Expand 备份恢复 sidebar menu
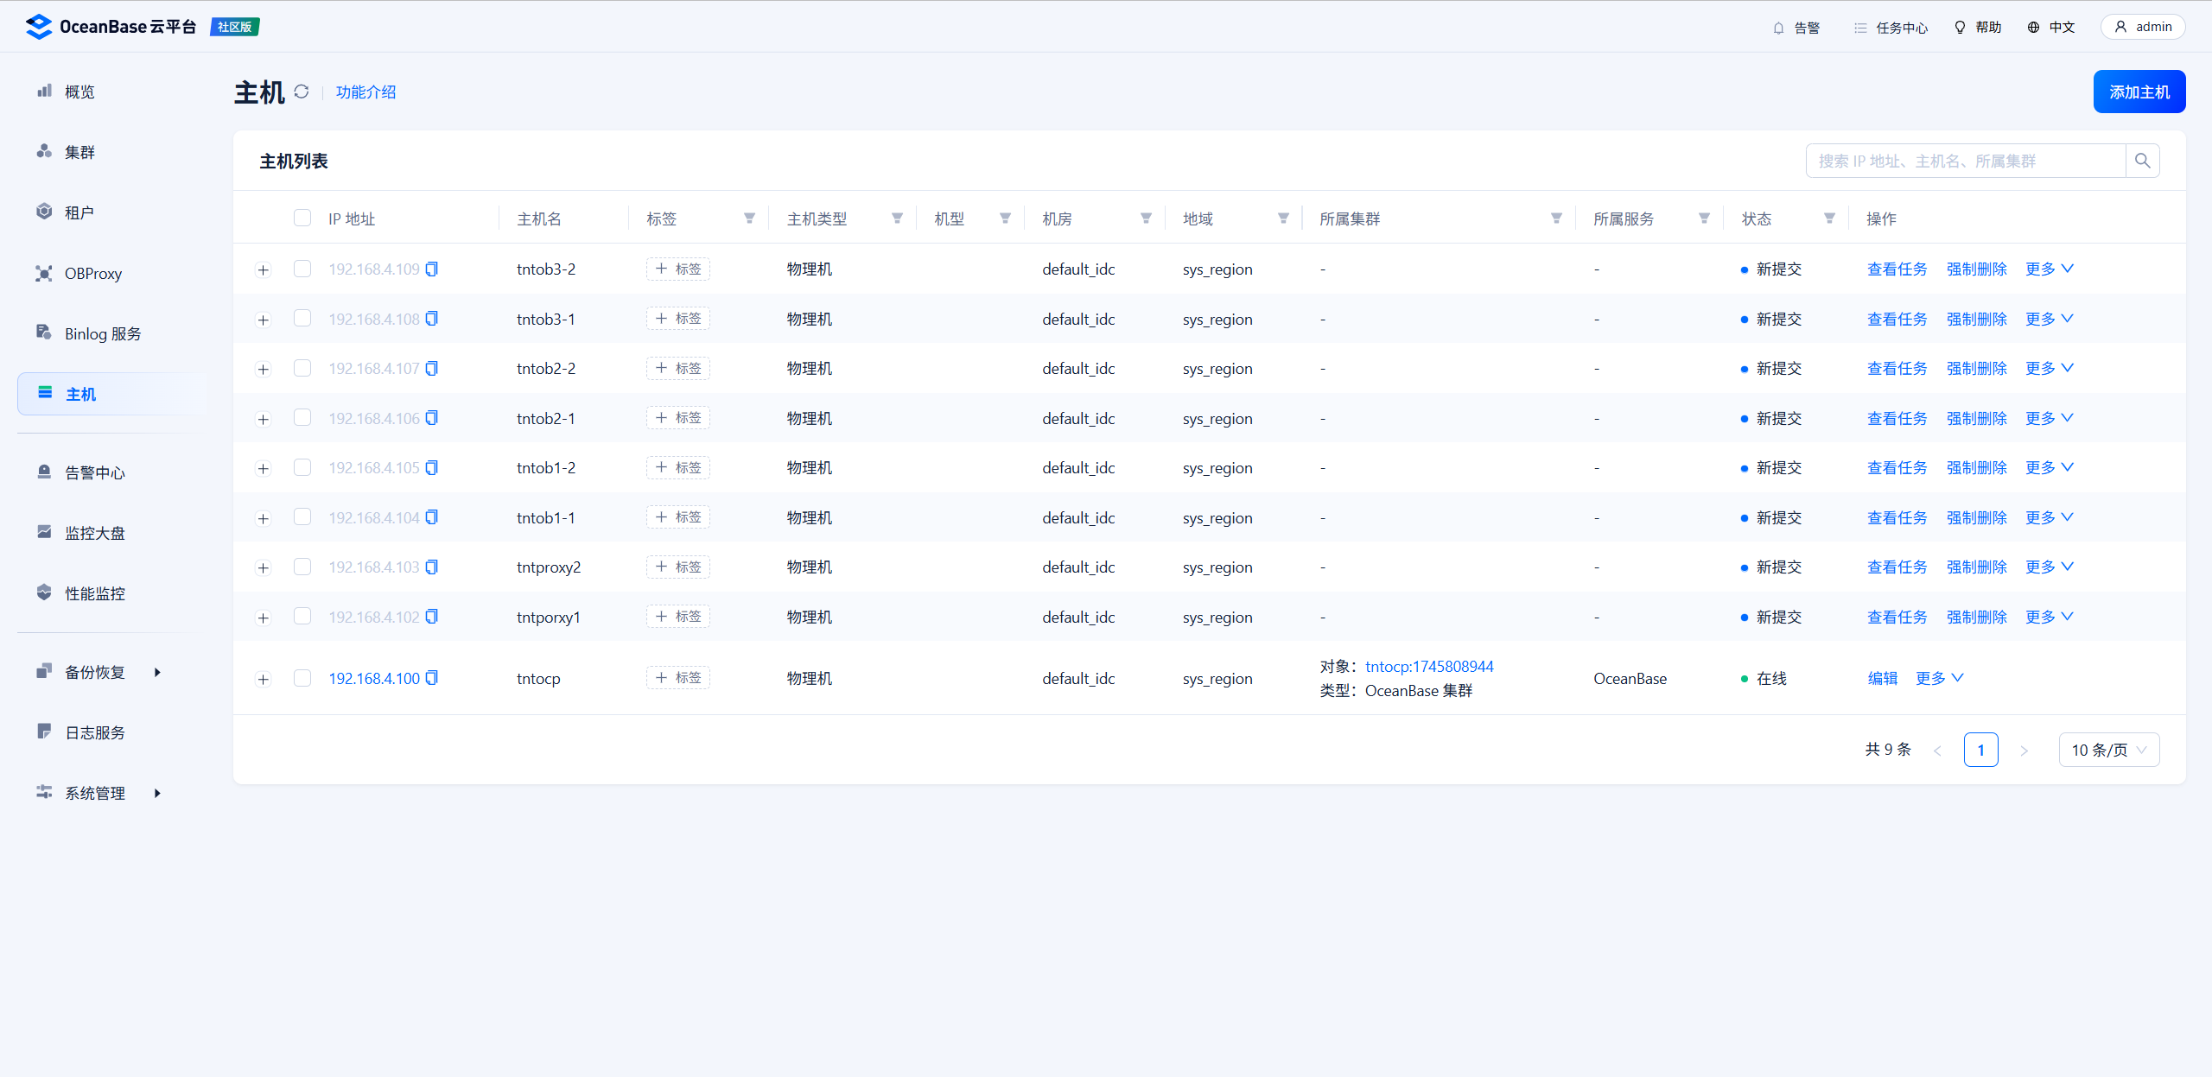Image resolution: width=2212 pixels, height=1077 pixels. click(x=95, y=672)
